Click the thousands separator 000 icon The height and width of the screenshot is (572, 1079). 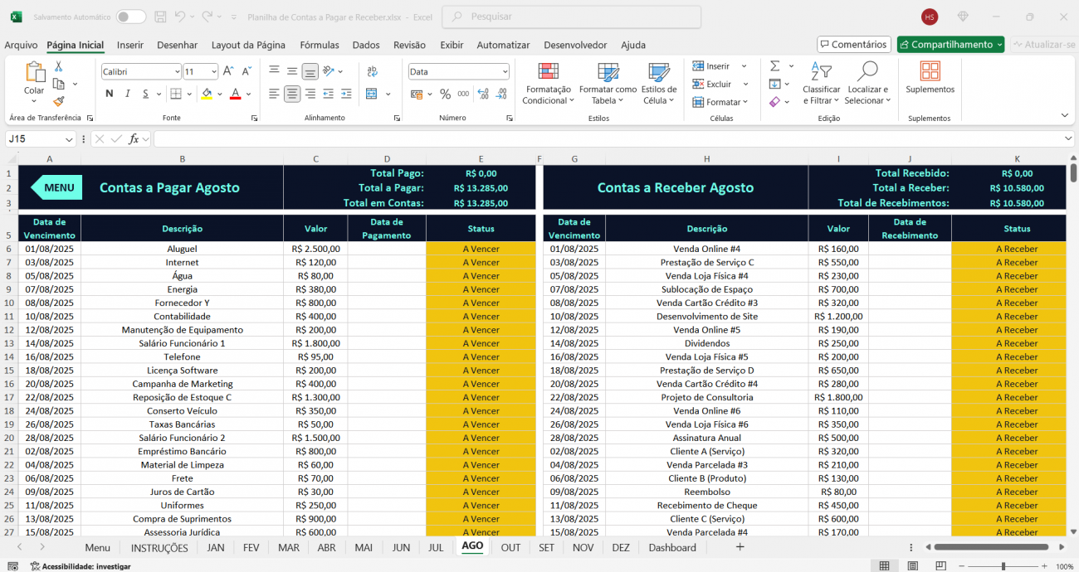coord(463,94)
